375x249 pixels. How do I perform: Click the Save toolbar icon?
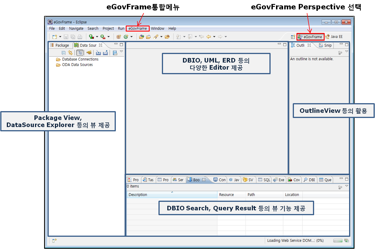(66, 36)
